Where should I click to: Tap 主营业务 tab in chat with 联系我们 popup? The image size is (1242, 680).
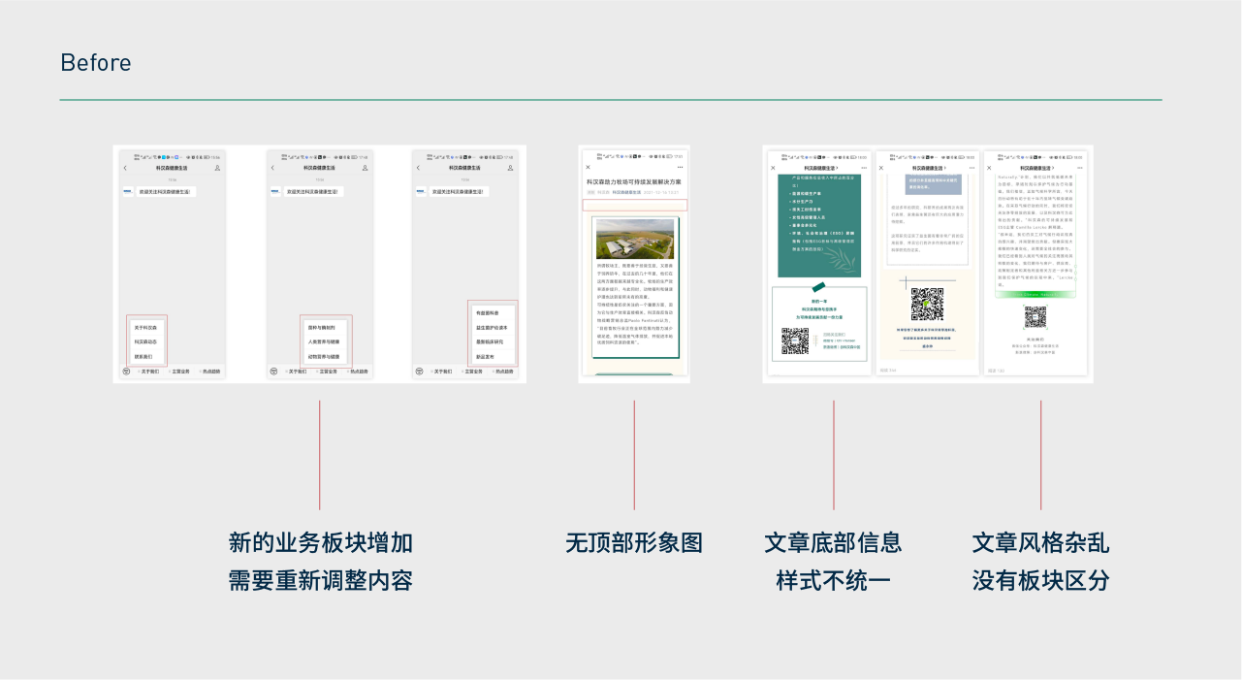pos(180,372)
